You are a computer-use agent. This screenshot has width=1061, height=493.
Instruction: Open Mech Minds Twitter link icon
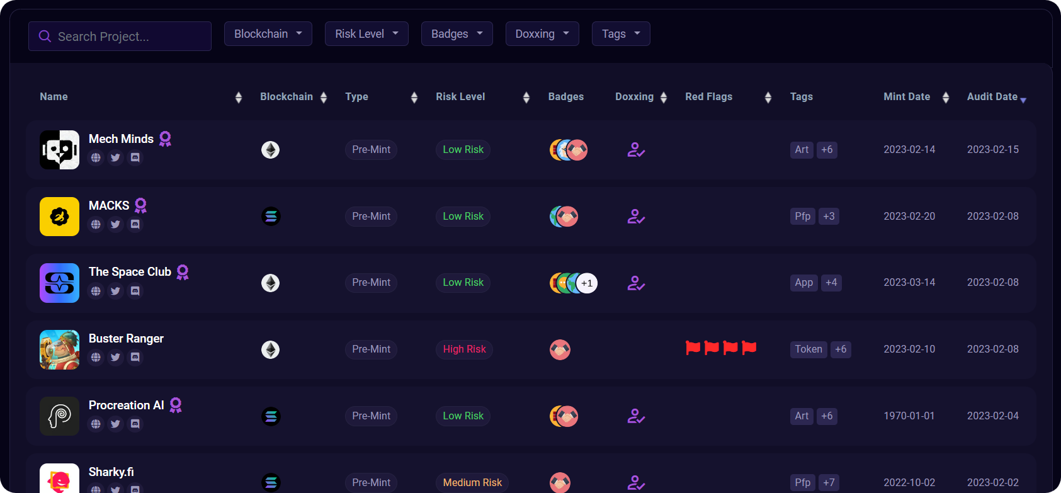(115, 157)
